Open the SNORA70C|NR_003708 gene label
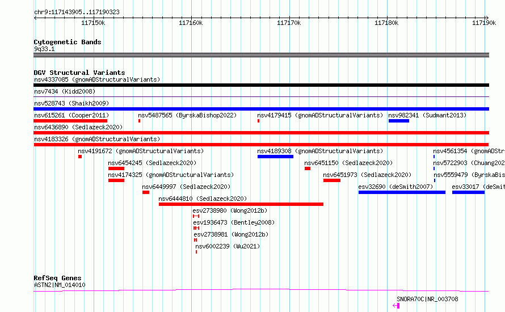 (x=427, y=299)
